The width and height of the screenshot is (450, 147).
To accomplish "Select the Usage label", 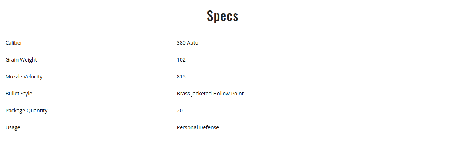I will point(13,127).
